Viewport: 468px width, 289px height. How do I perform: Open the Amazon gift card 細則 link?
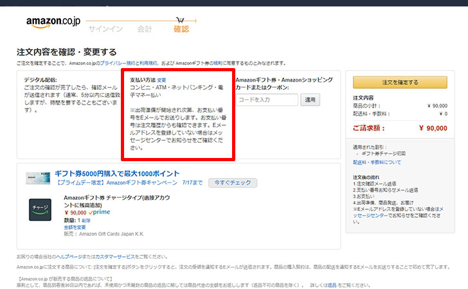217,63
